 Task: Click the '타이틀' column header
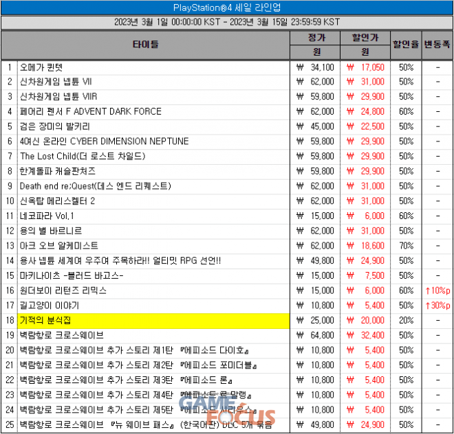146,45
